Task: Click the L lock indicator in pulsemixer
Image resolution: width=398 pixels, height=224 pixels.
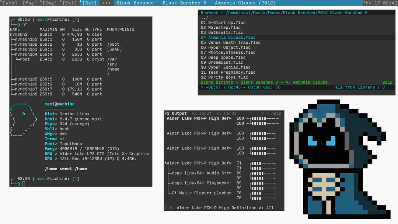Action: pyautogui.click(x=166, y=207)
